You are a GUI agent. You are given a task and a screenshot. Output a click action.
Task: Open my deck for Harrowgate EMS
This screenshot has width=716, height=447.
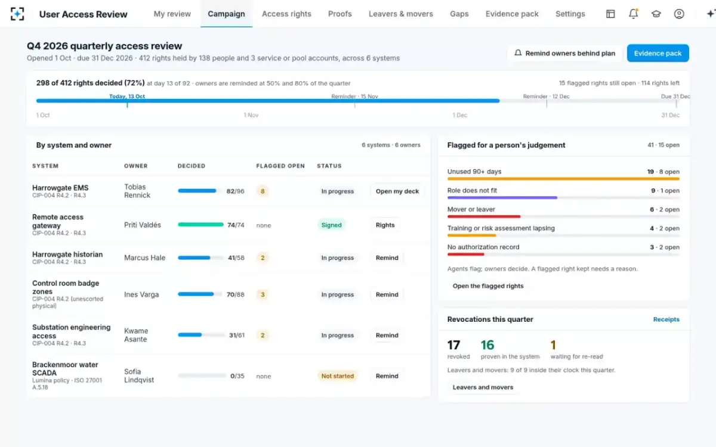point(397,191)
